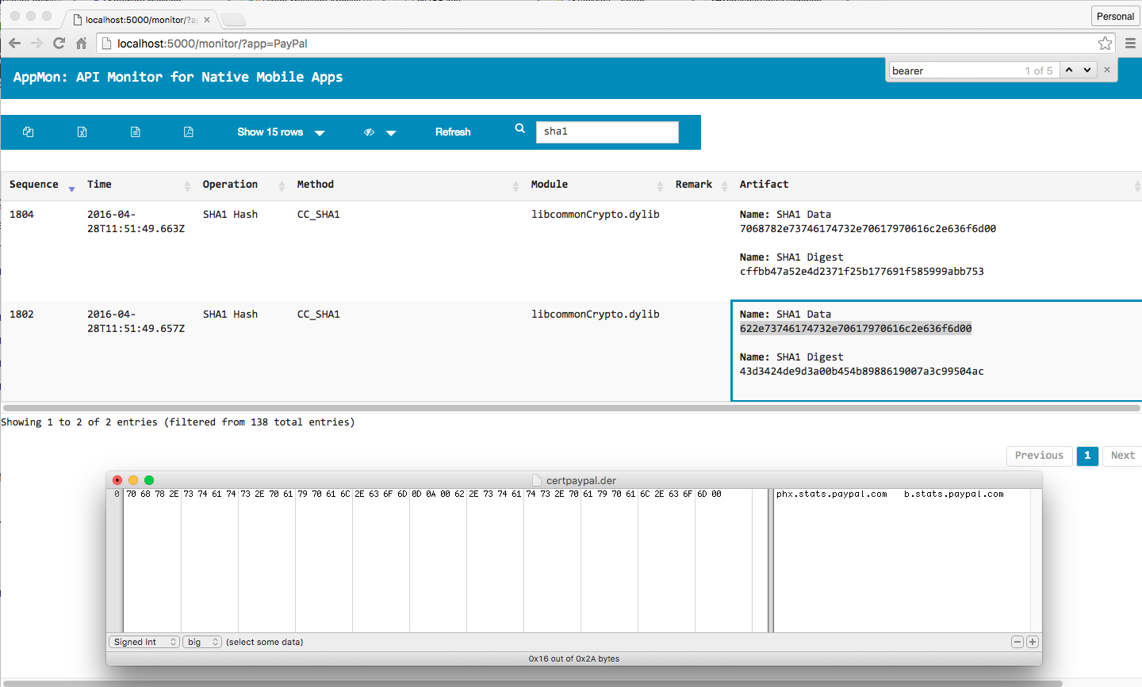Click the Copy to clipboard export icon
The image size is (1142, 687).
tap(29, 132)
